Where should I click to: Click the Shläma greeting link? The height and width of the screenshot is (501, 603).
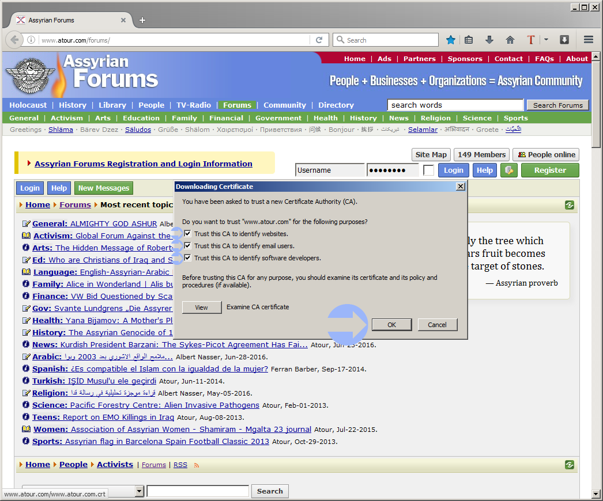tap(61, 130)
